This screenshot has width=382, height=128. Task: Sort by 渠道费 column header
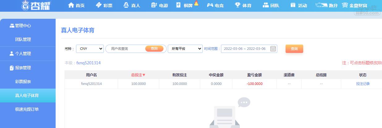pos(289,75)
